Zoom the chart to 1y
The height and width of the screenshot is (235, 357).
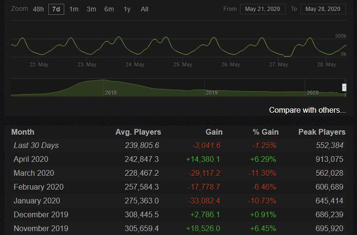(127, 9)
